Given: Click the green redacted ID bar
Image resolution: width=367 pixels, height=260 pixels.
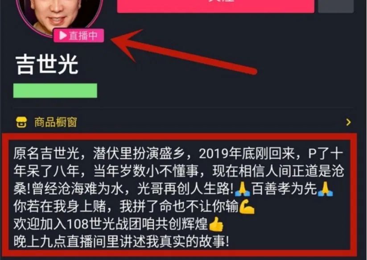Looking at the screenshot, I should [x=55, y=91].
